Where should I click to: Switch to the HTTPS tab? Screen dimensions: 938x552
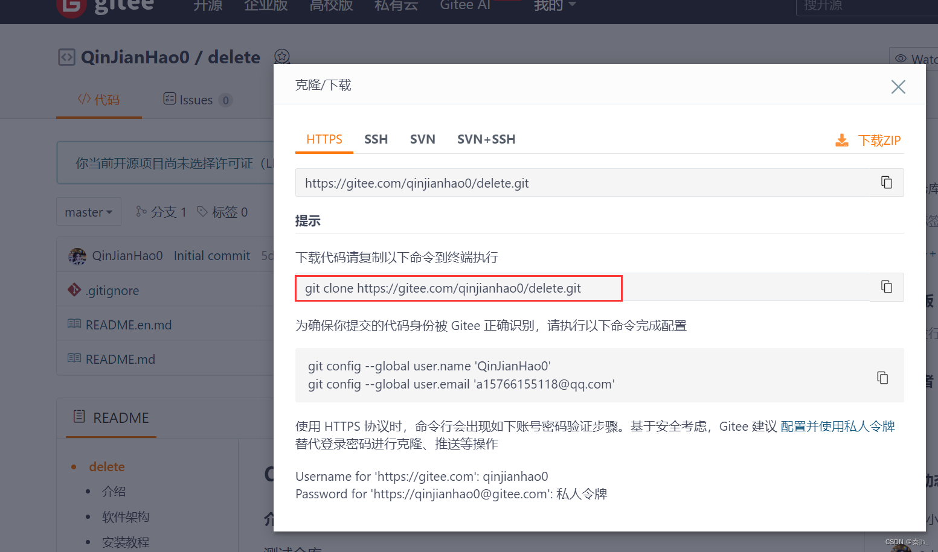pos(324,139)
